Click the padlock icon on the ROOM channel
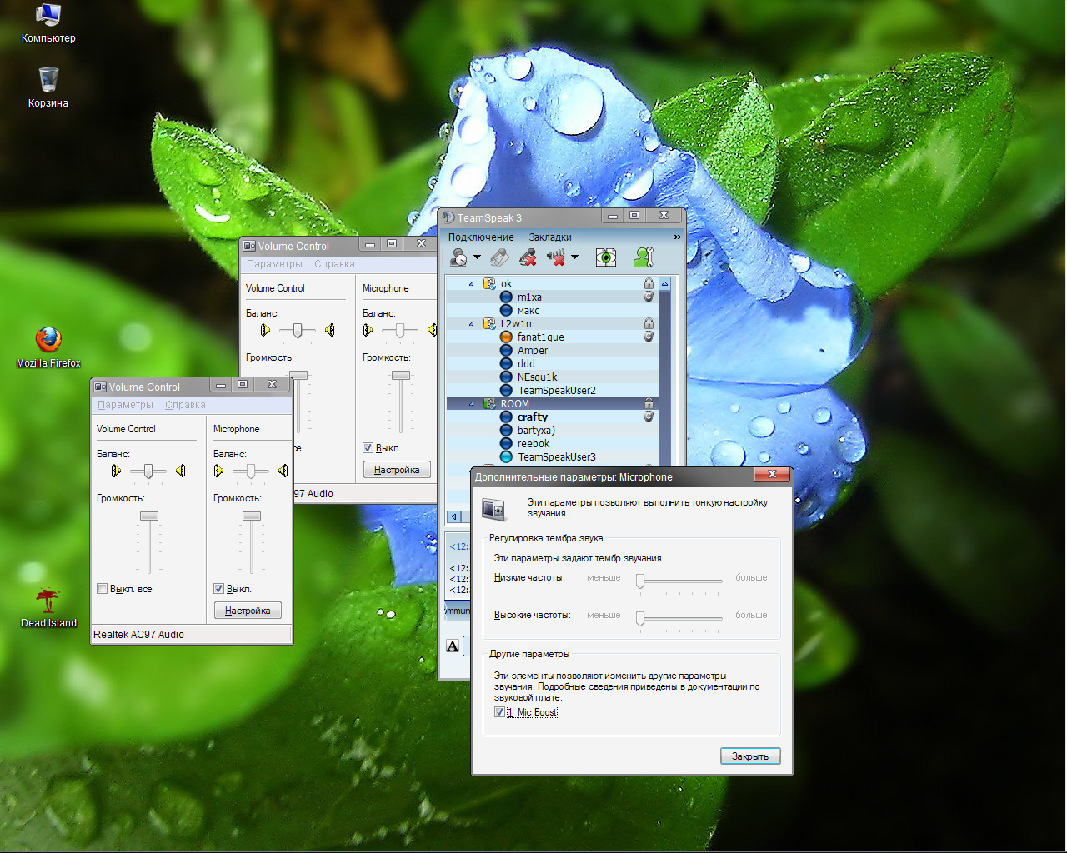This screenshot has height=853, width=1067. click(x=649, y=403)
